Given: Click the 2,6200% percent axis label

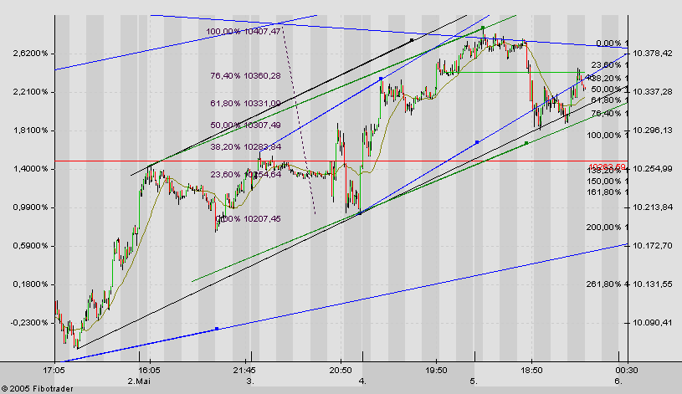Looking at the screenshot, I should (29, 54).
